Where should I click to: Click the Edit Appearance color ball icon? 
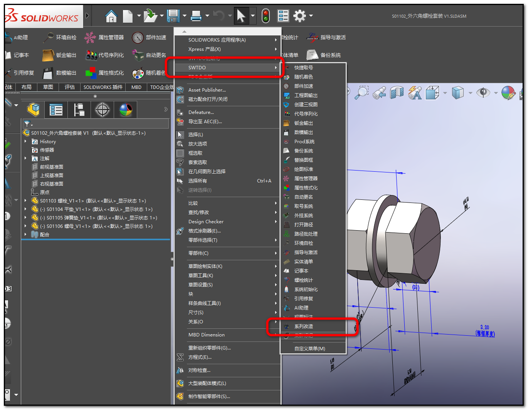508,93
